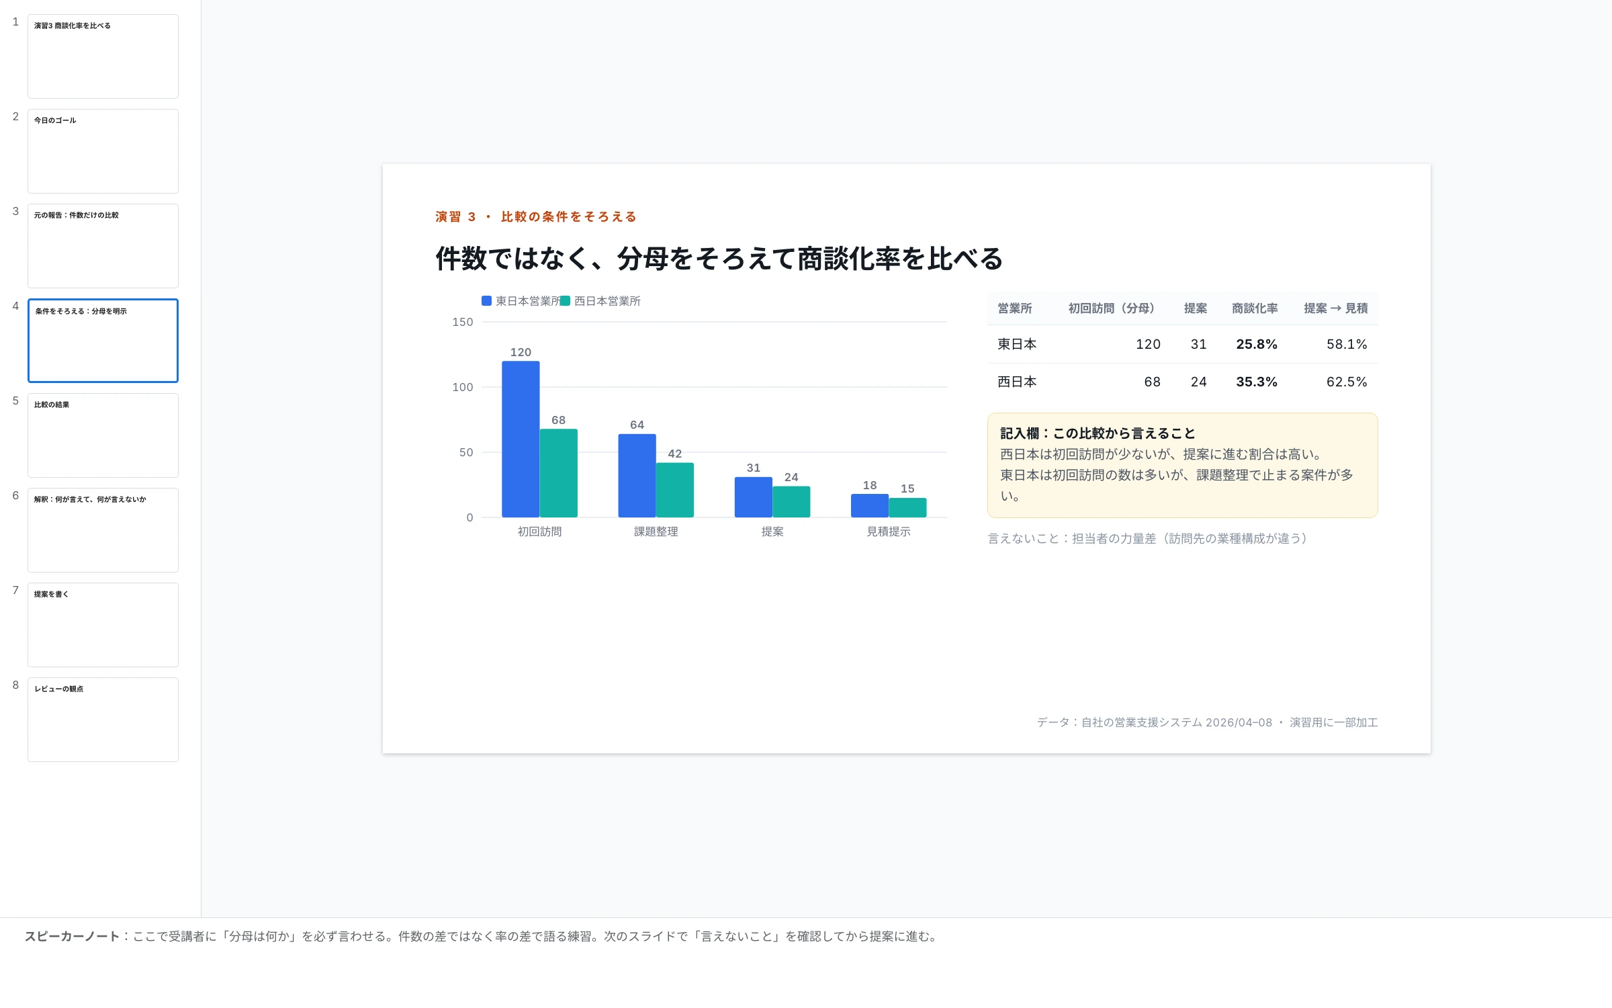Click the 東日本 row label in table
The height and width of the screenshot is (1008, 1612).
[1017, 344]
